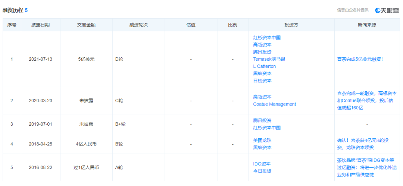Select the date 2019-07-01
Viewport: 403px width, 186px height.
click(x=41, y=124)
